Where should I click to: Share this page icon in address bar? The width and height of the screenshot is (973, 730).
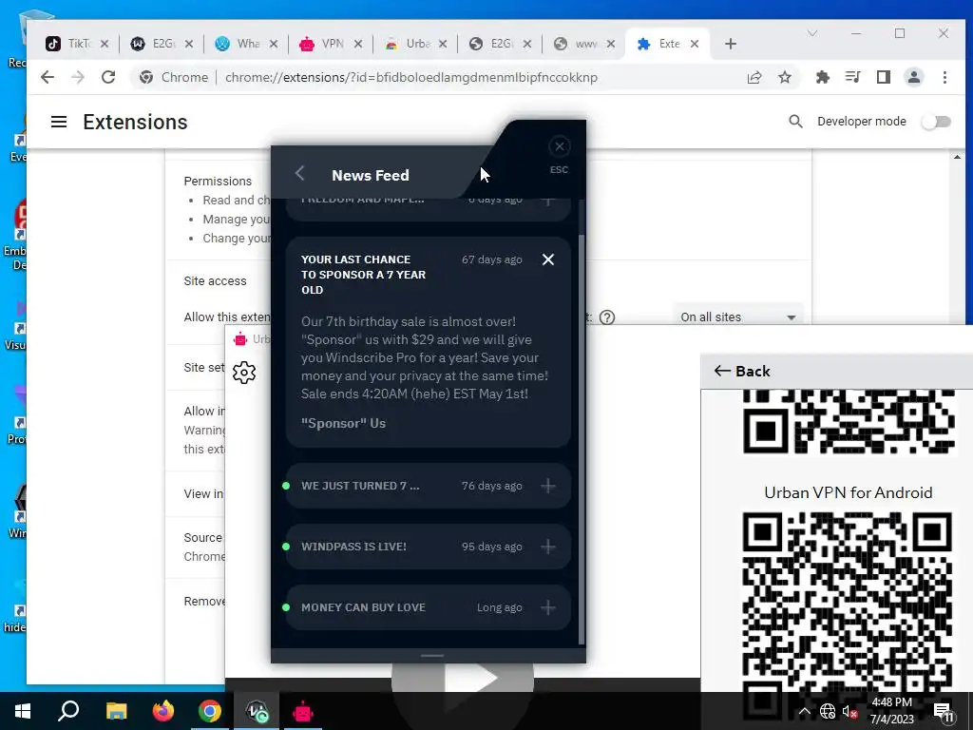pyautogui.click(x=754, y=77)
